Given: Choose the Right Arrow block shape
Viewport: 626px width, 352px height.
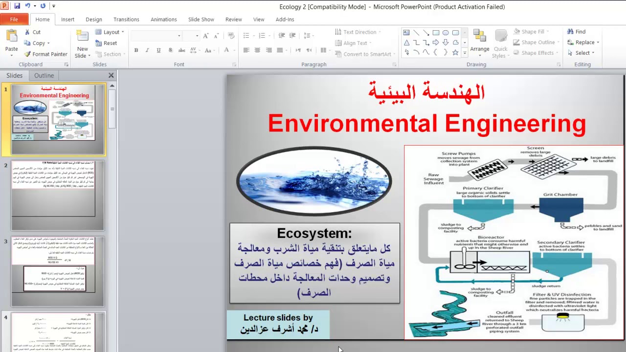Looking at the screenshot, I should (x=436, y=43).
